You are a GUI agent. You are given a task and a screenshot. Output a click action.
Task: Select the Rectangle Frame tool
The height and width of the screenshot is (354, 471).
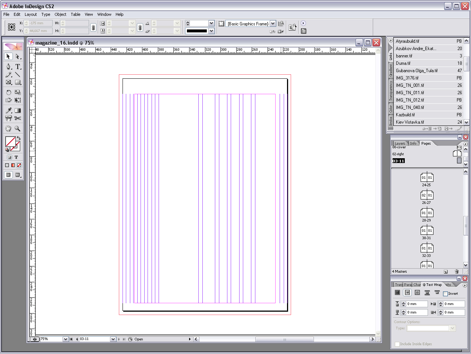coord(8,82)
